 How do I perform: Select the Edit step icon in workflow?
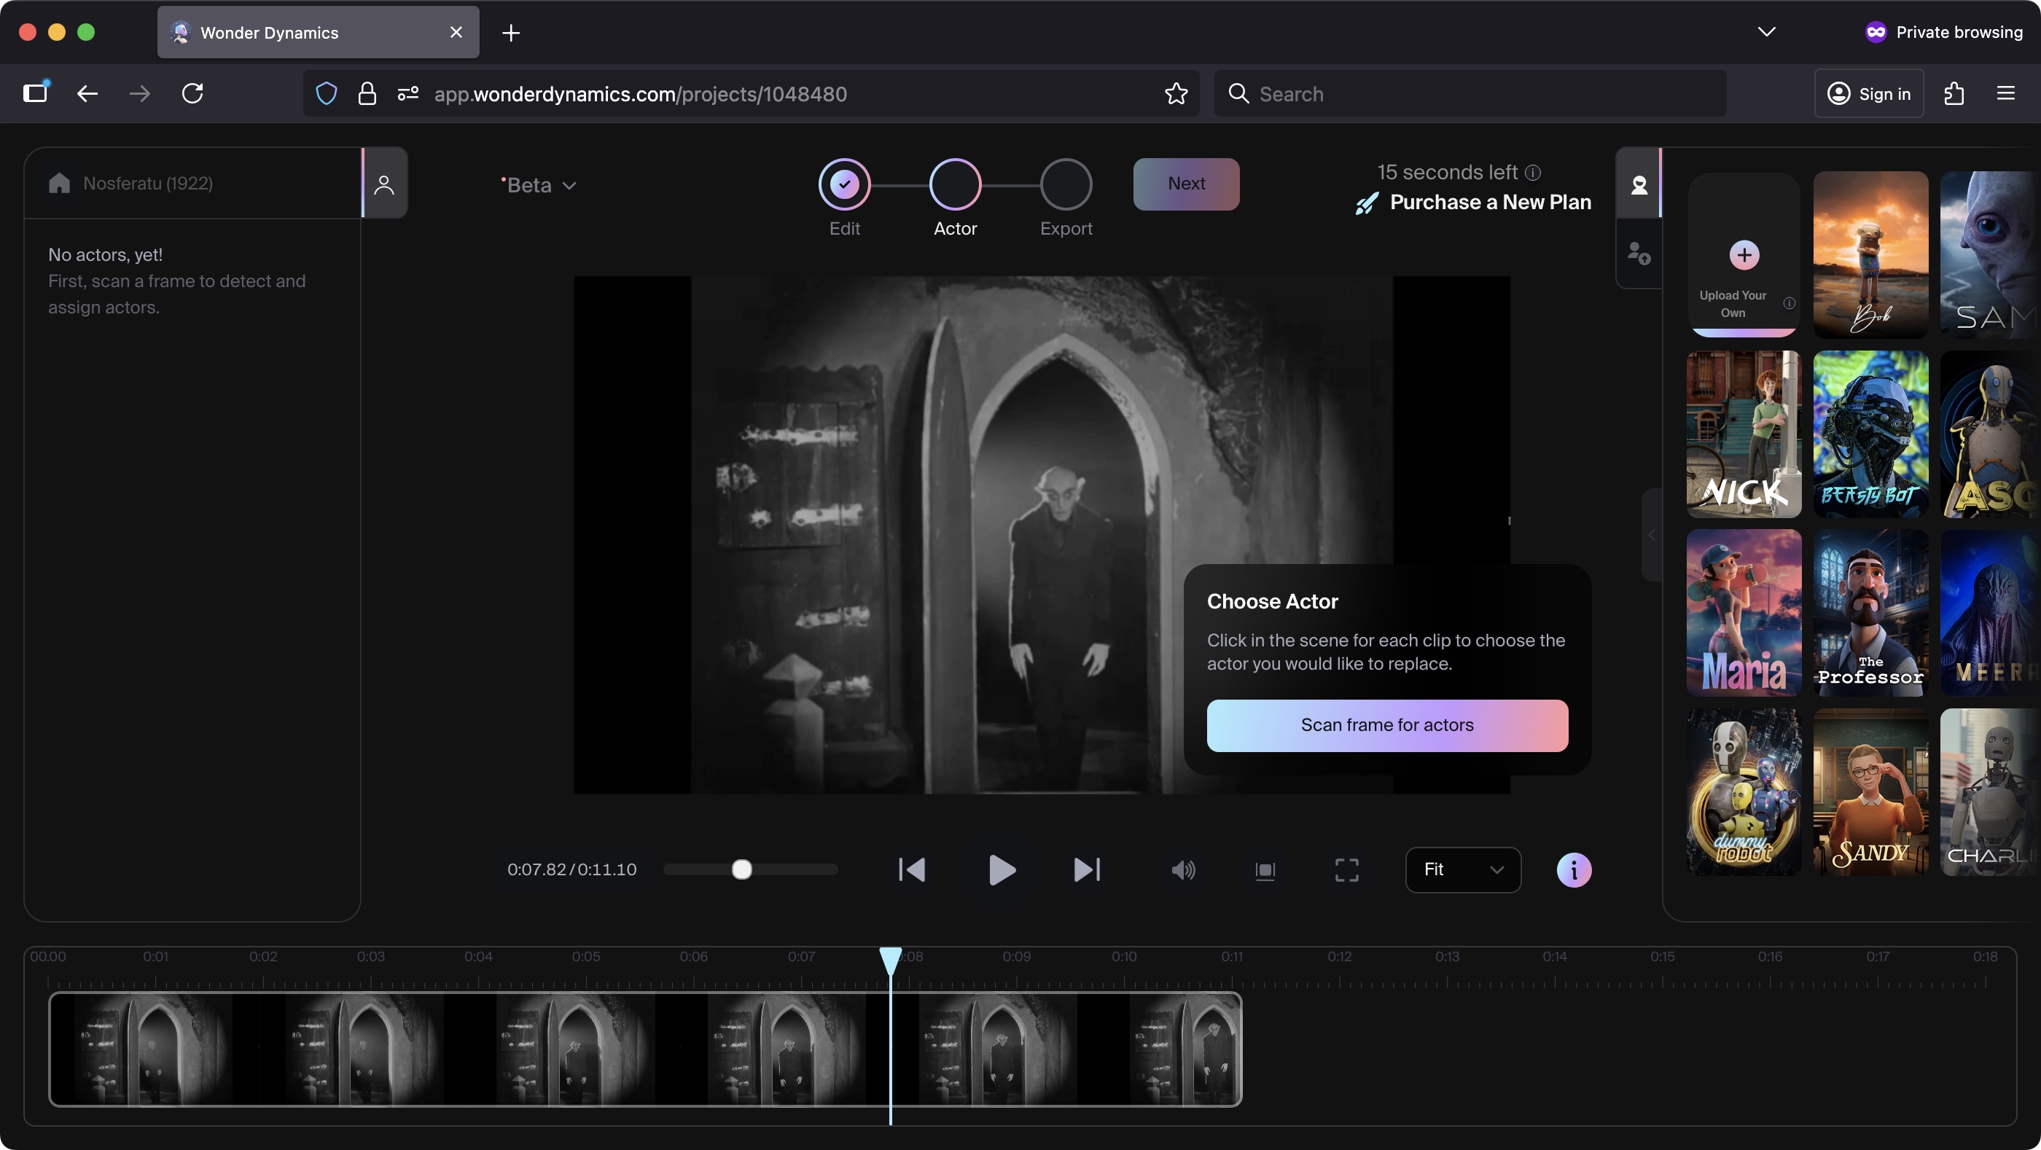tap(845, 184)
